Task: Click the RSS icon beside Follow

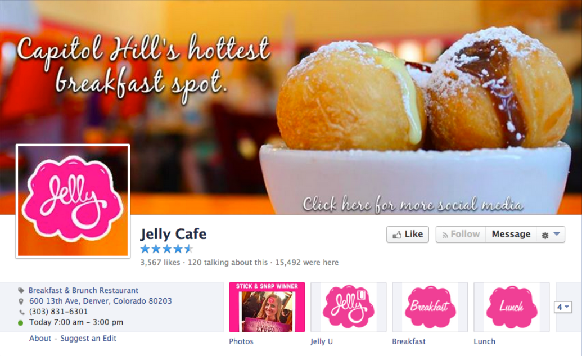Action: 444,235
